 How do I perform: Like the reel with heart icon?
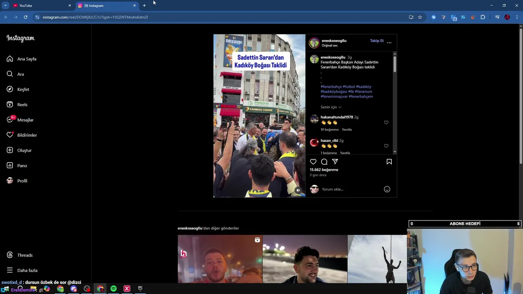313,162
